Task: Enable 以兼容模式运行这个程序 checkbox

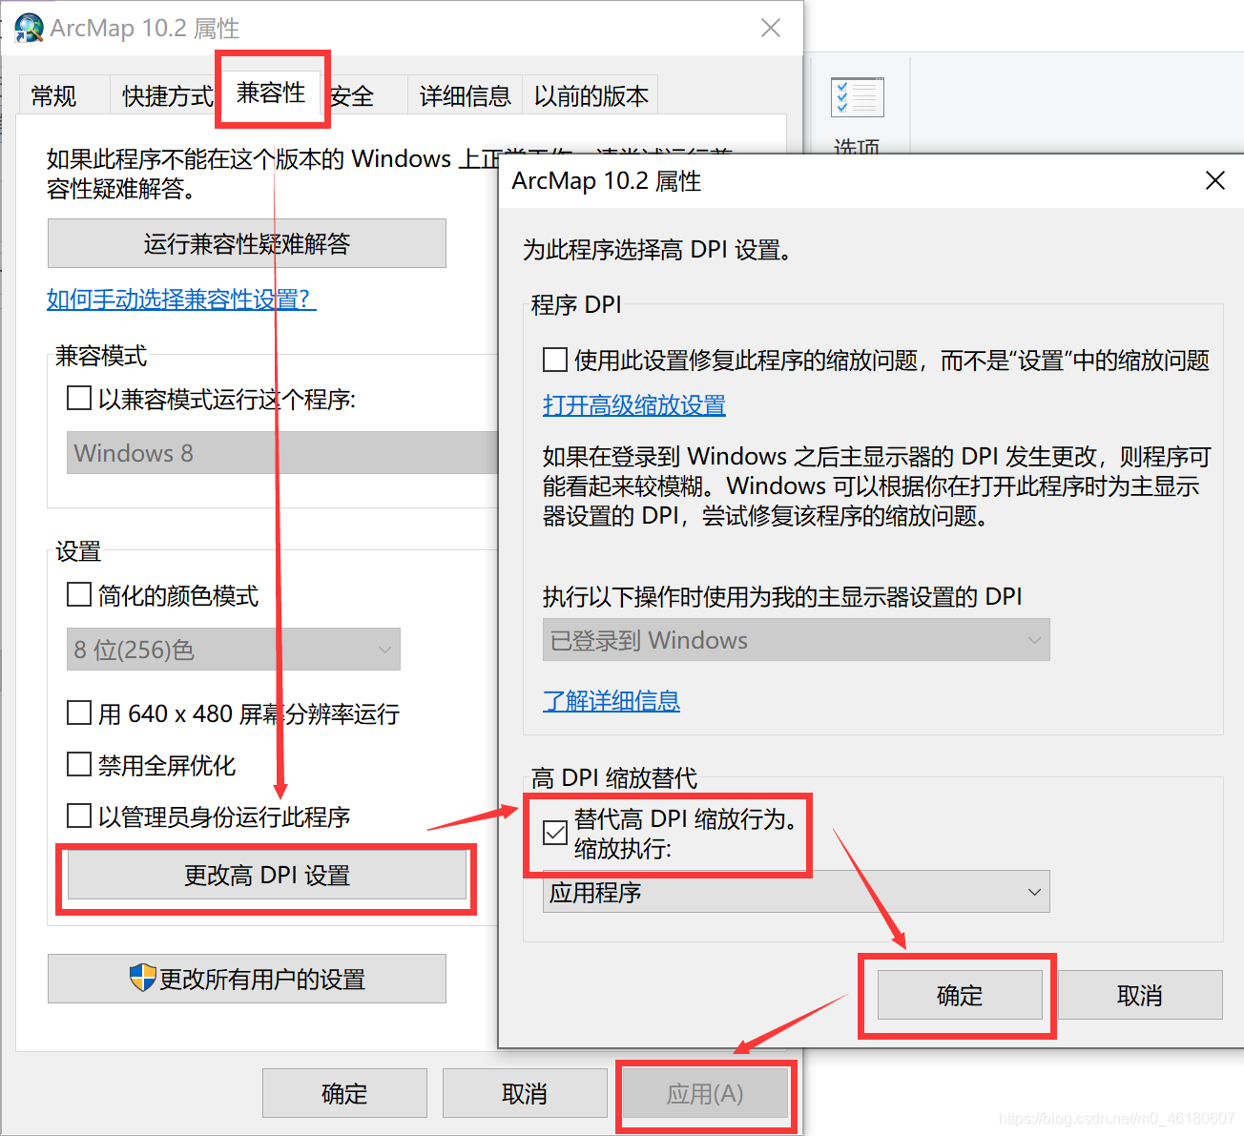Action: pos(79,398)
